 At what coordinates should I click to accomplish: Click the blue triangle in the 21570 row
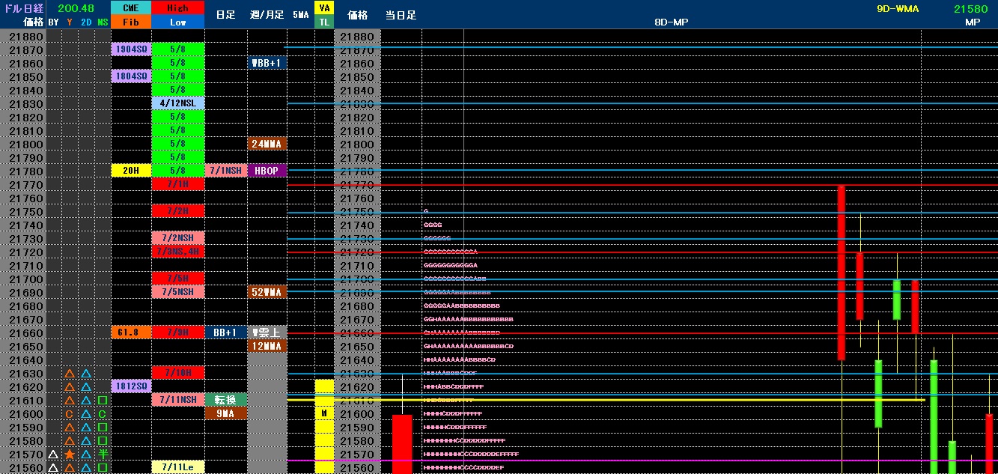point(86,455)
